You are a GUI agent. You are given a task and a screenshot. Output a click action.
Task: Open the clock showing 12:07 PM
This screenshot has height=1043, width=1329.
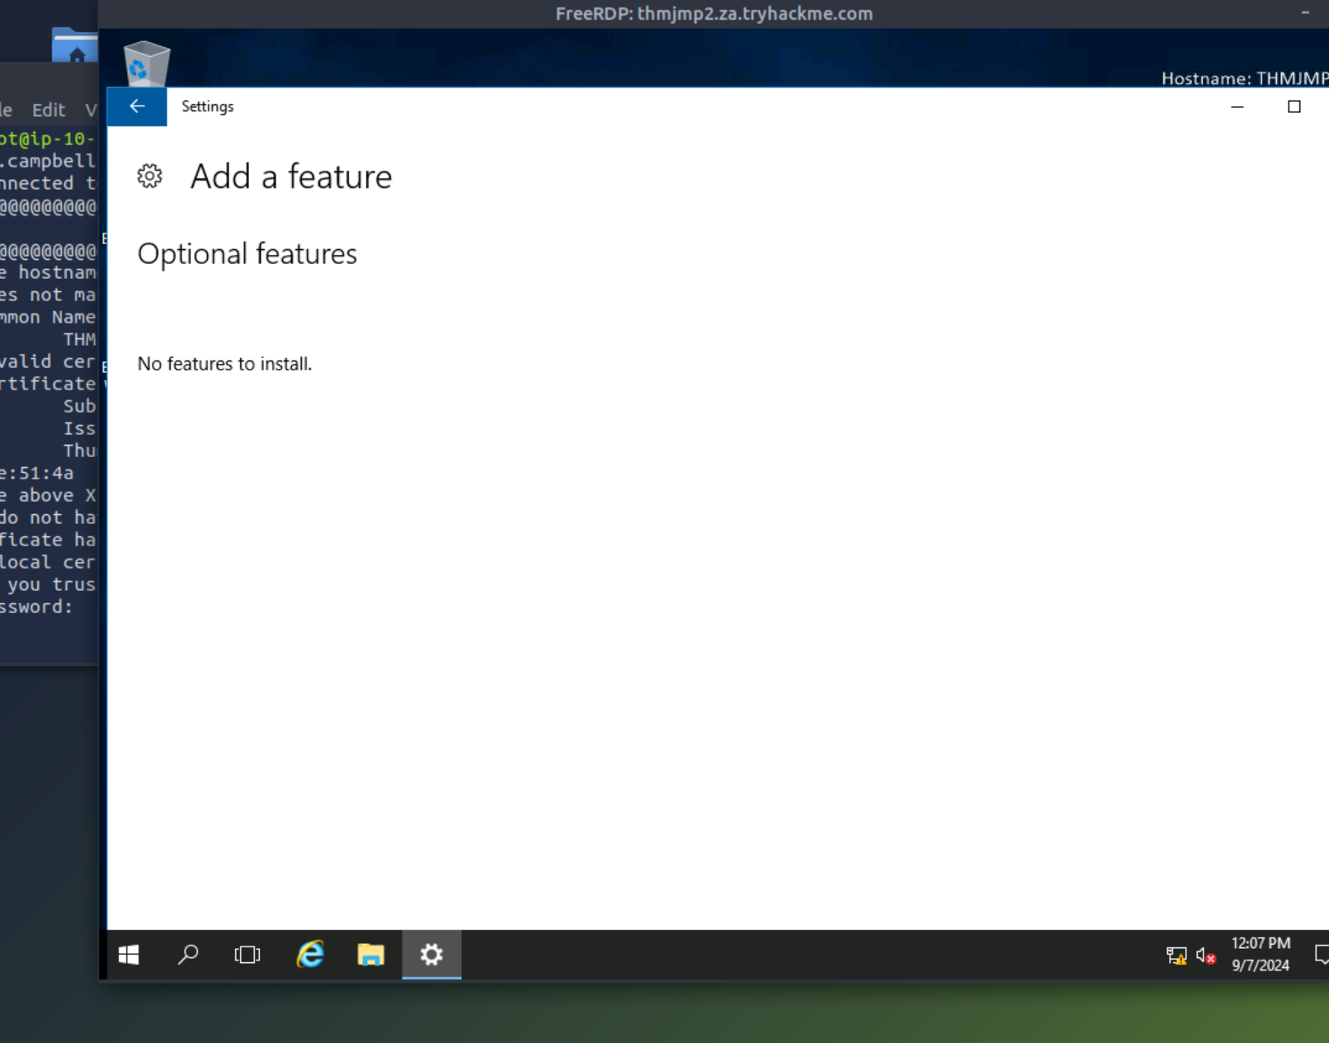pyautogui.click(x=1261, y=954)
